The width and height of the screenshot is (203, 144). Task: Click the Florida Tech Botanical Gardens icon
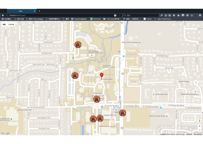tap(101, 66)
